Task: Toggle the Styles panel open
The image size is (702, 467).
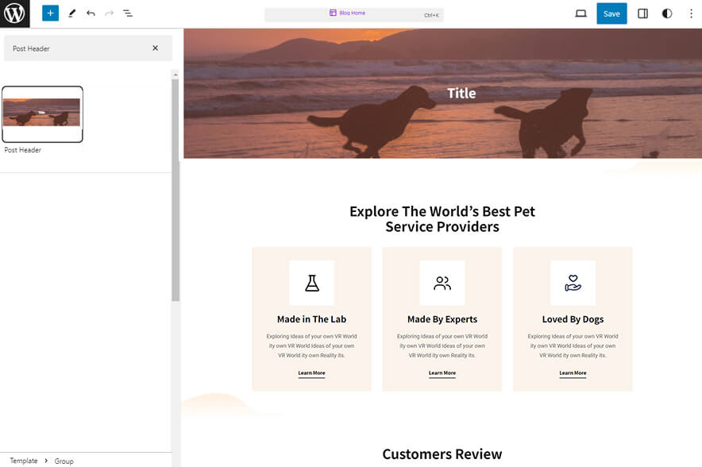Action: point(666,13)
